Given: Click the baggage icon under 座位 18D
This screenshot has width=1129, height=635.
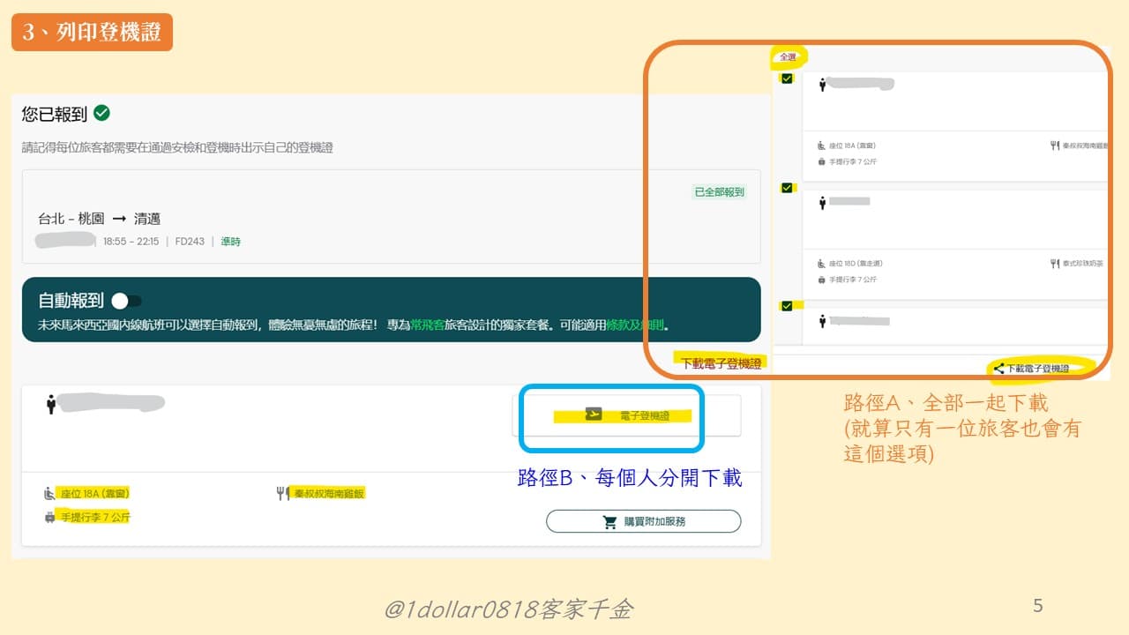Looking at the screenshot, I should coord(822,280).
